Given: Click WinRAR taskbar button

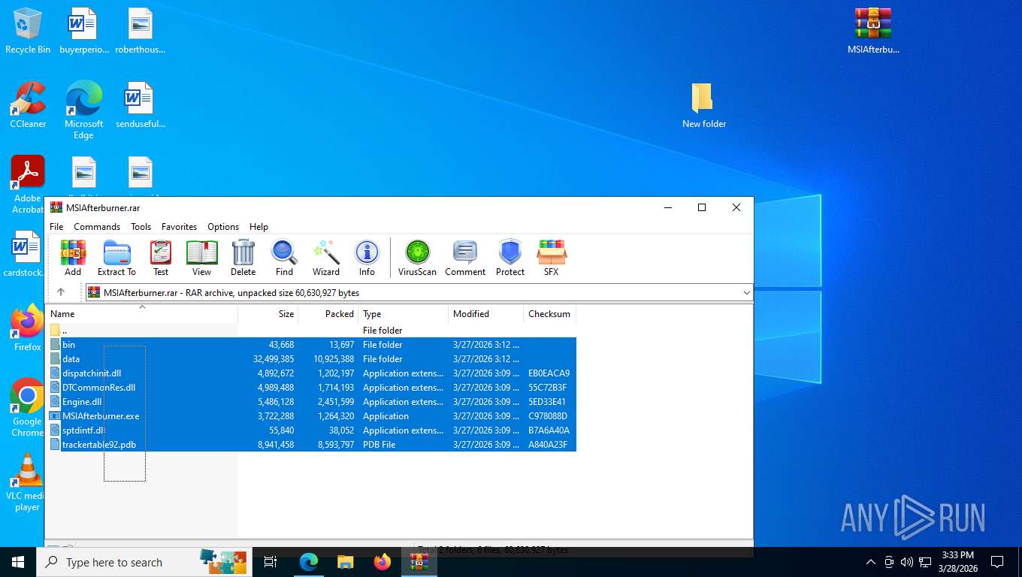Looking at the screenshot, I should coord(419,562).
